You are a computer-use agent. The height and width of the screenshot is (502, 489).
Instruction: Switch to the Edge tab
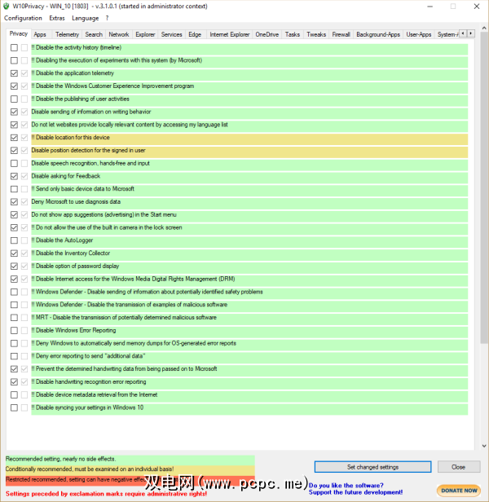[x=195, y=34]
